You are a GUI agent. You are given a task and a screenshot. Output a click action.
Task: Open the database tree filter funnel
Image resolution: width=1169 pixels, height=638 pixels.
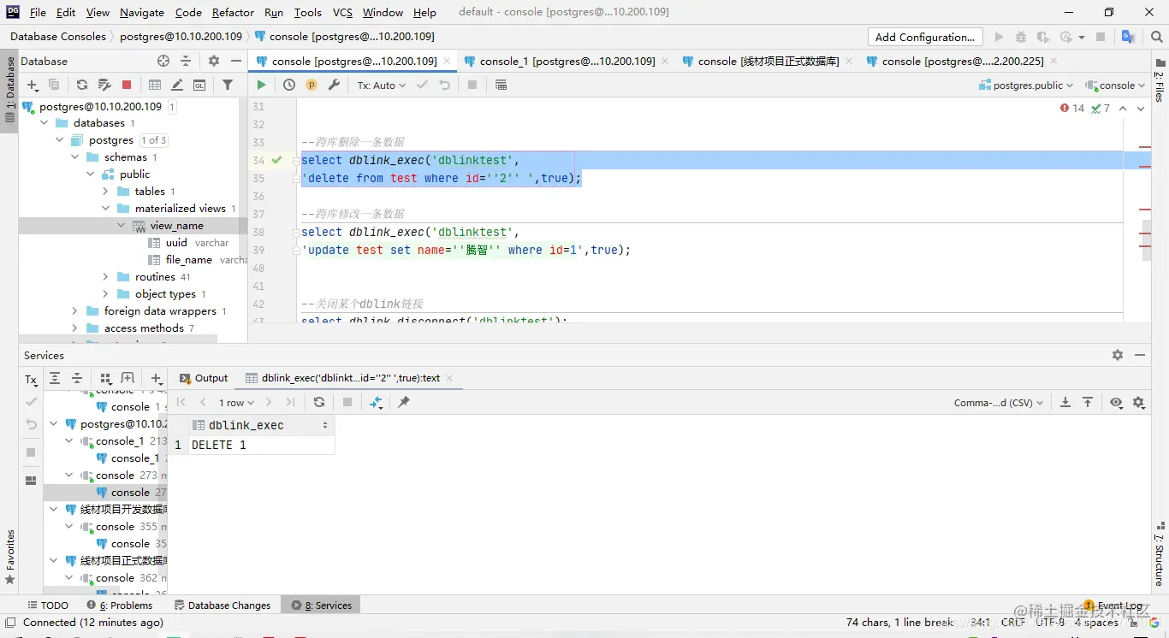228,85
